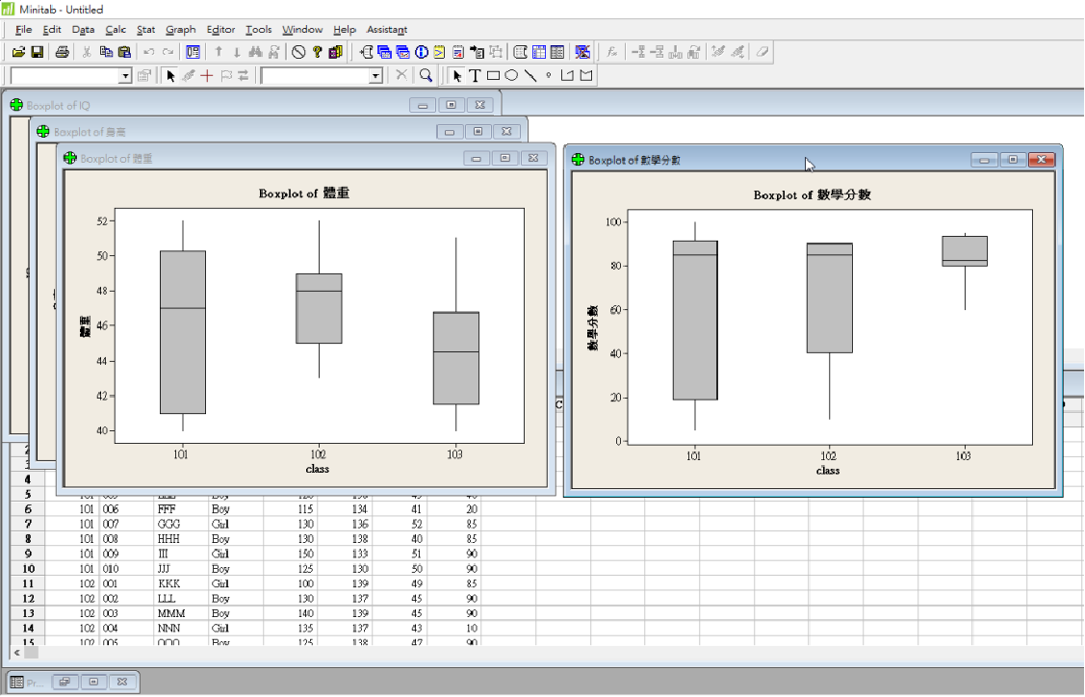
Task: Show Worksheets folder icon in toolbar
Action: pos(385,52)
